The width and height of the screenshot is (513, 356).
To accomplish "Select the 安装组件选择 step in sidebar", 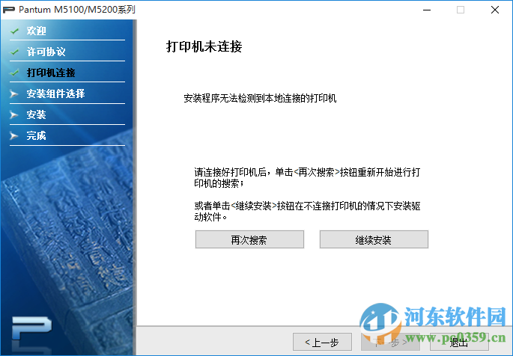I will pos(55,93).
